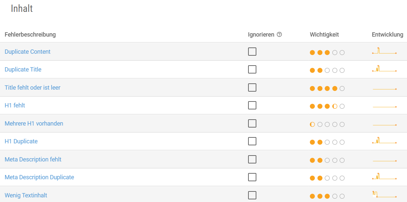407x202 pixels.
Task: Follow the Mehrere H1 vorhanden link
Action: pos(34,124)
